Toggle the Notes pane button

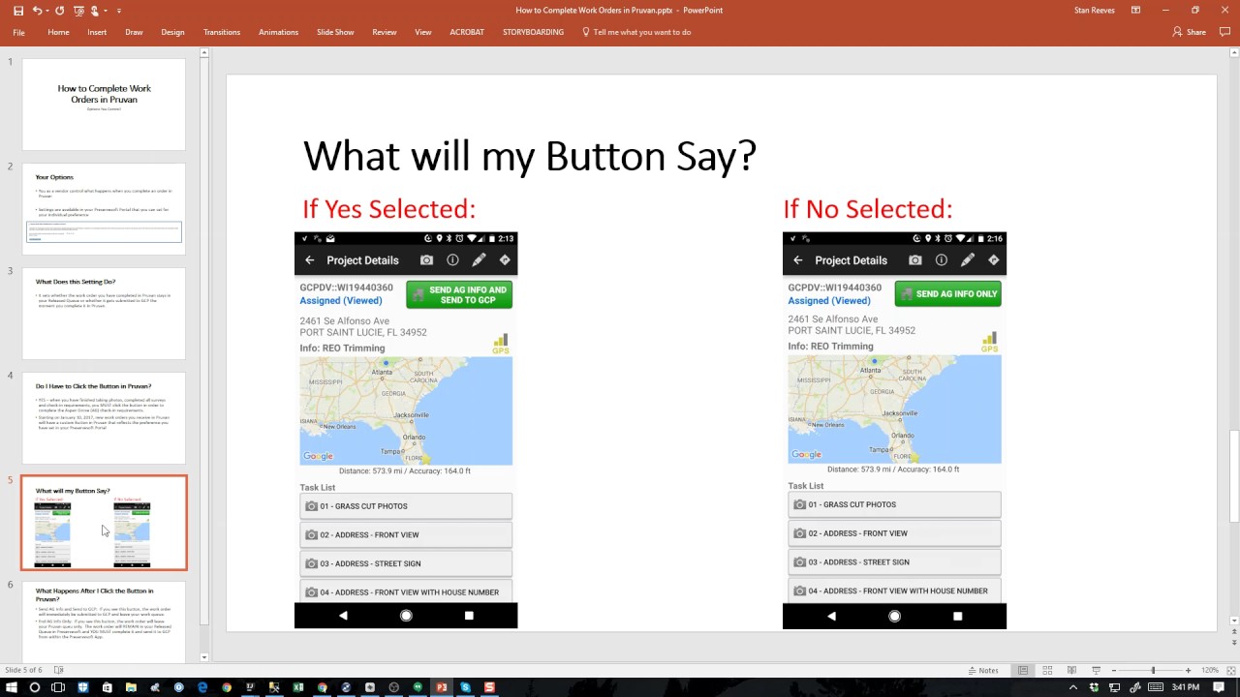click(x=983, y=670)
